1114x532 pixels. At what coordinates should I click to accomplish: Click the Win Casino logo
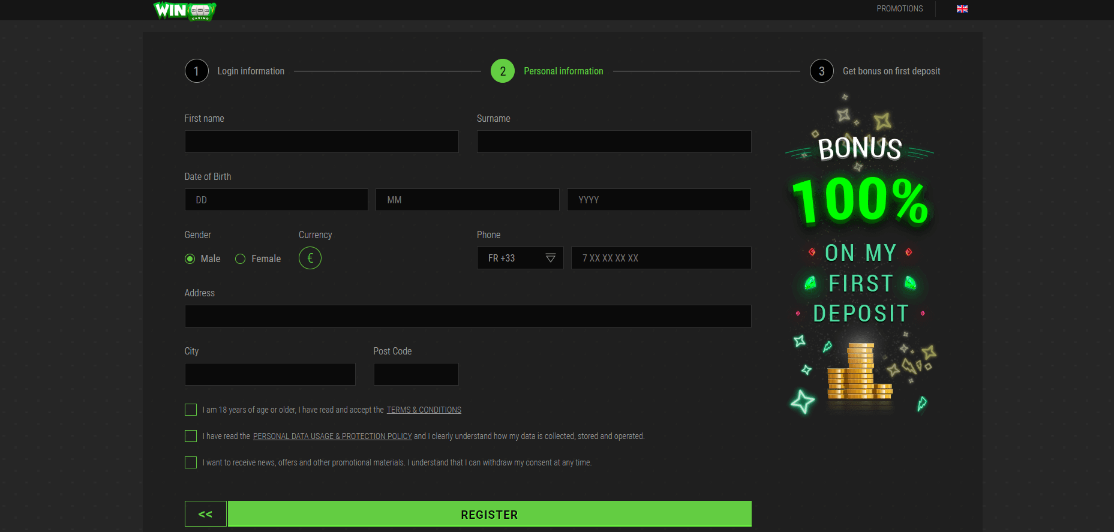pyautogui.click(x=185, y=10)
